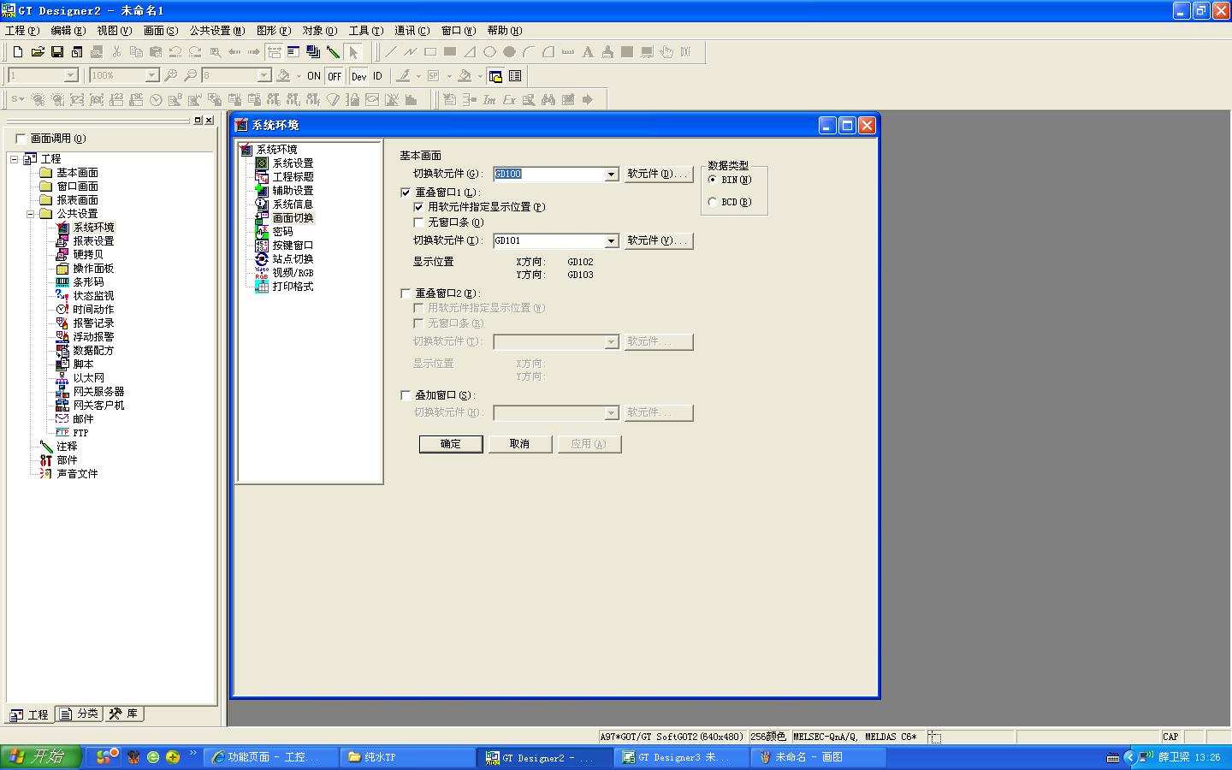Image resolution: width=1232 pixels, height=770 pixels.
Task: Click the 确定 button
Action: click(451, 444)
